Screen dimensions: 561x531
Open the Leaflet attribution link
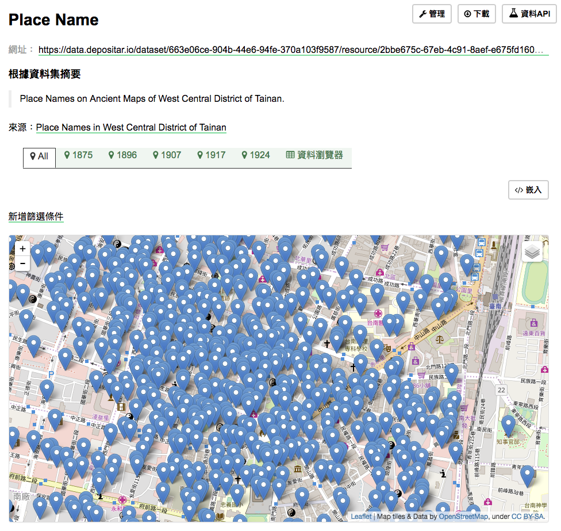coord(360,516)
